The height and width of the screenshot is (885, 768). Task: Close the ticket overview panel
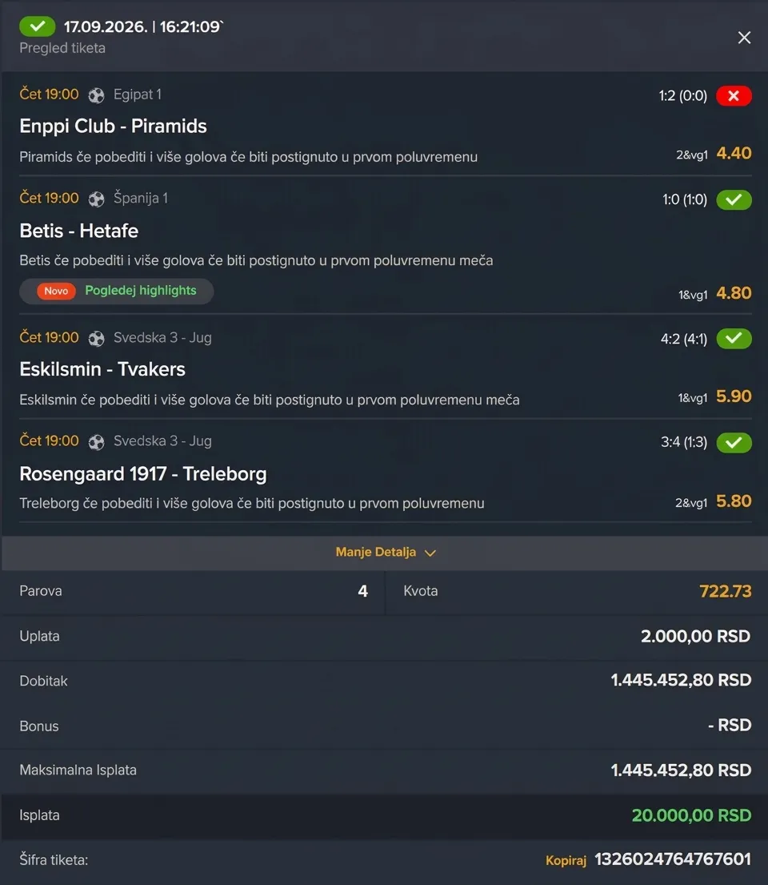(744, 38)
